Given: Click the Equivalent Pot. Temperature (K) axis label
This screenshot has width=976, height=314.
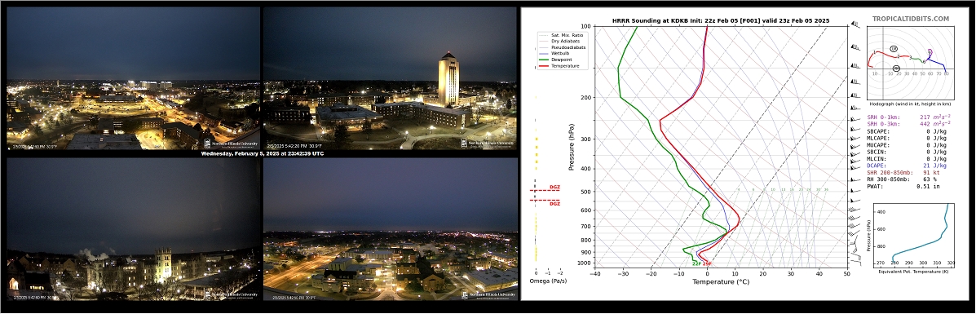Looking at the screenshot, I should pos(914,272).
